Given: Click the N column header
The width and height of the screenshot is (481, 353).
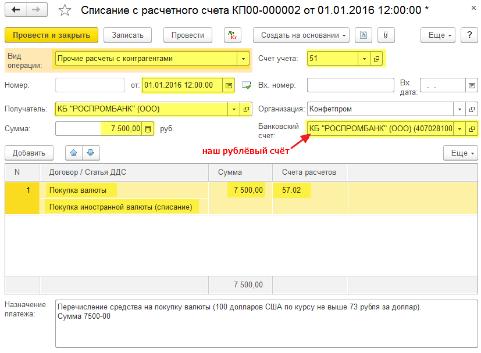Looking at the screenshot, I should [23, 172].
